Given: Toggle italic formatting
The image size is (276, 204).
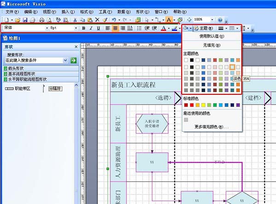Looking at the screenshot, I should tap(91, 28).
